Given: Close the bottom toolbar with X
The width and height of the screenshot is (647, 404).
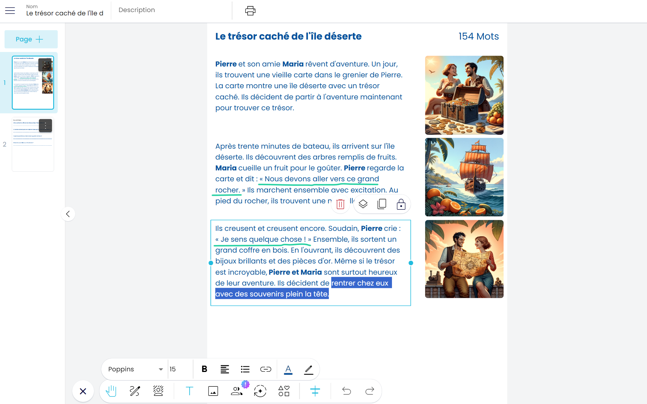Looking at the screenshot, I should pyautogui.click(x=83, y=391).
